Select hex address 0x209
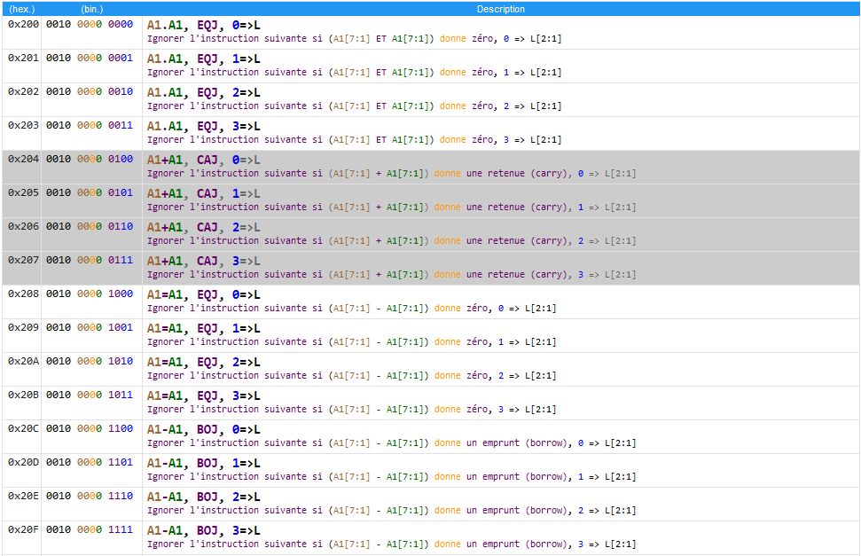Screen dimensions: 861x556 pyautogui.click(x=23, y=327)
